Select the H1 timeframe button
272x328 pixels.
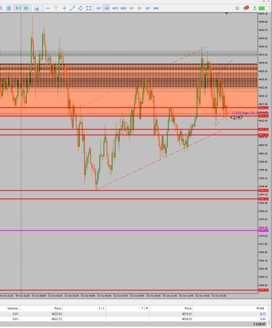pos(132,8)
